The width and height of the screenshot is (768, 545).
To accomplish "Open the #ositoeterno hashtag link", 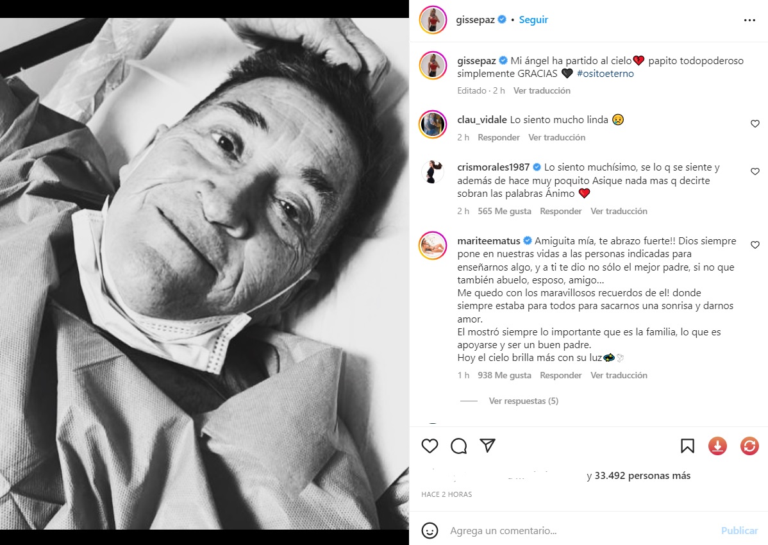I will (x=605, y=74).
